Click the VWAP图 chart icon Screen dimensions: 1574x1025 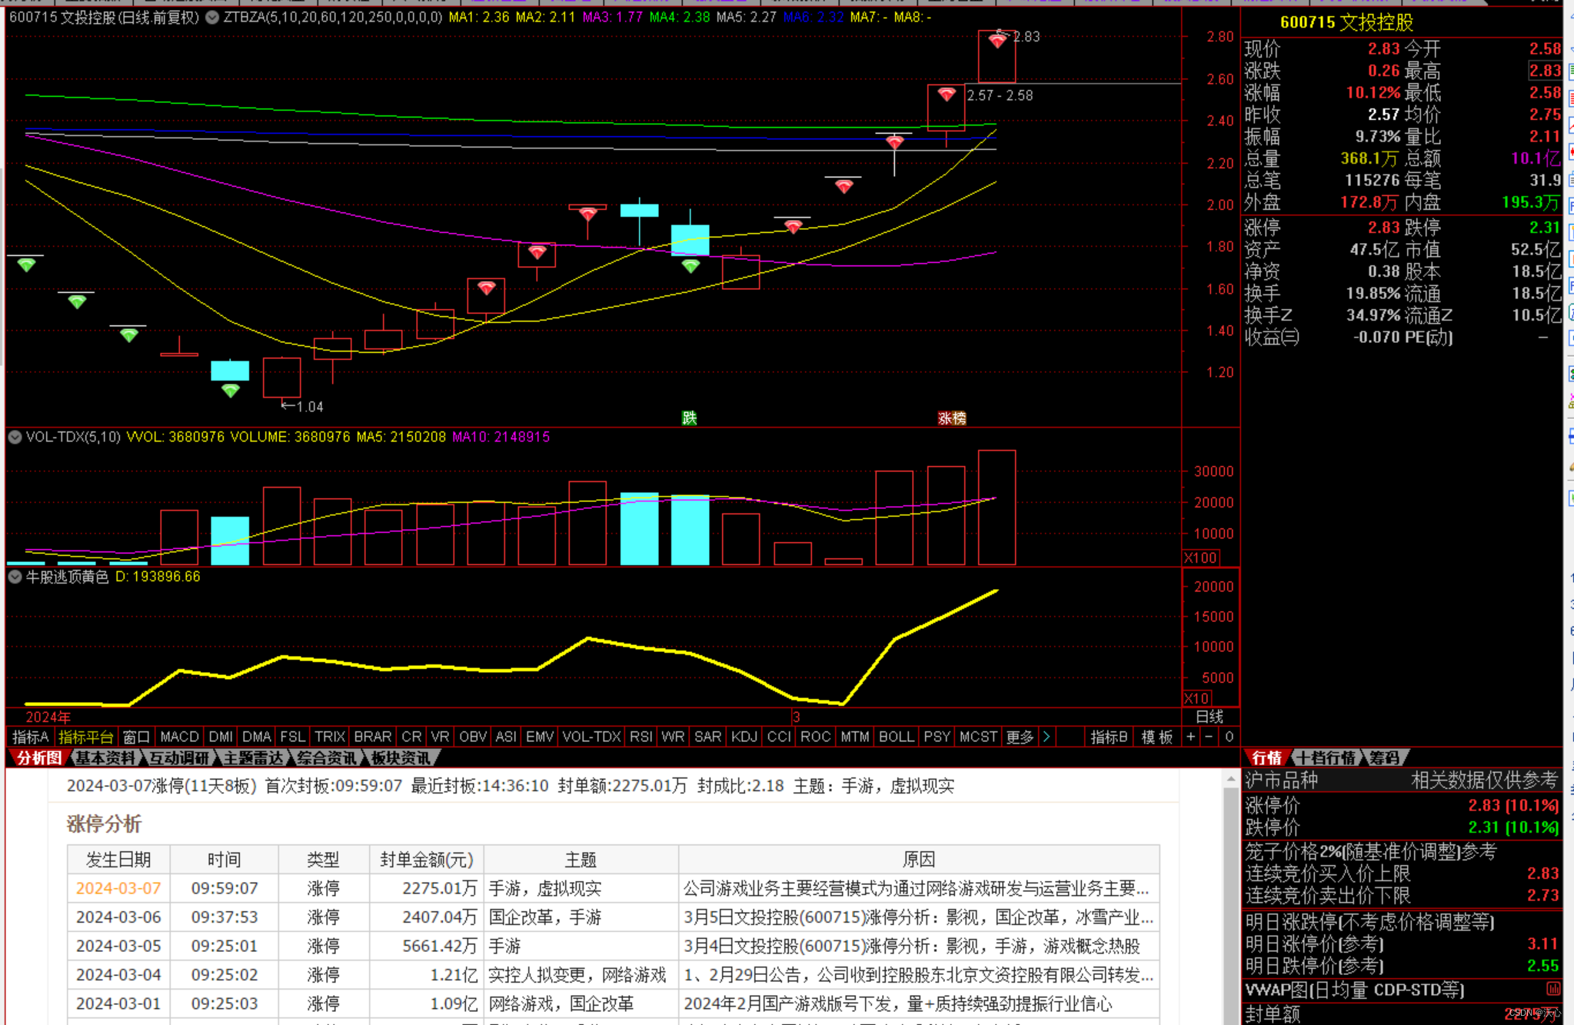1552,989
